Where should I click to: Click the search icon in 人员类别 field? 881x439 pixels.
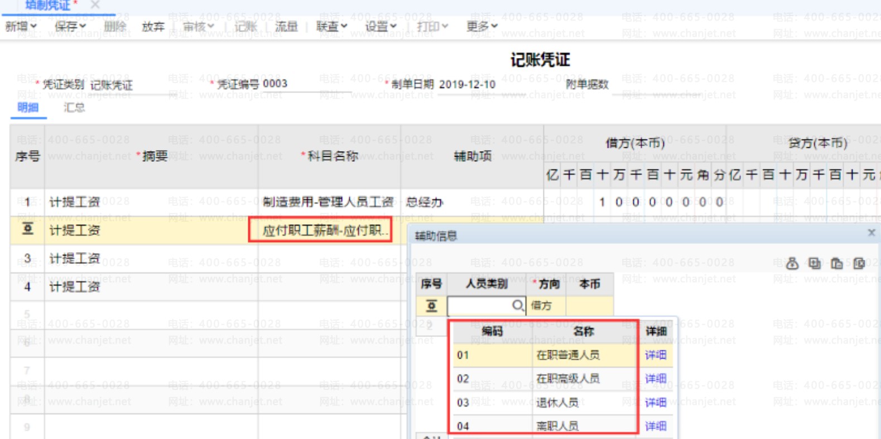pos(517,306)
